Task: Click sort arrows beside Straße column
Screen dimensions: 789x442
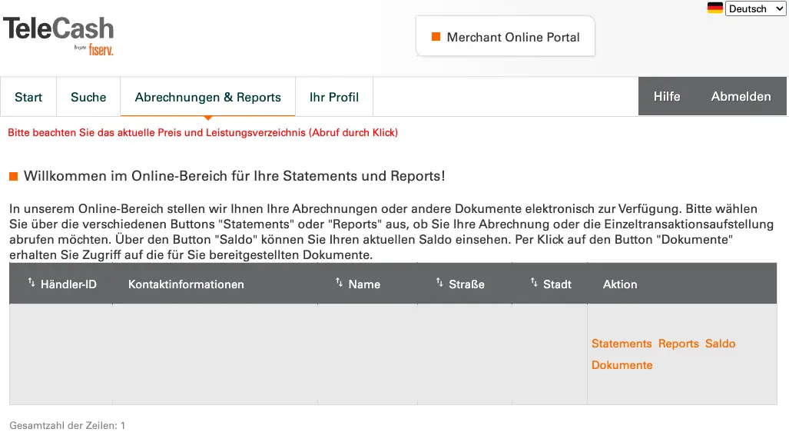Action: pos(439,283)
